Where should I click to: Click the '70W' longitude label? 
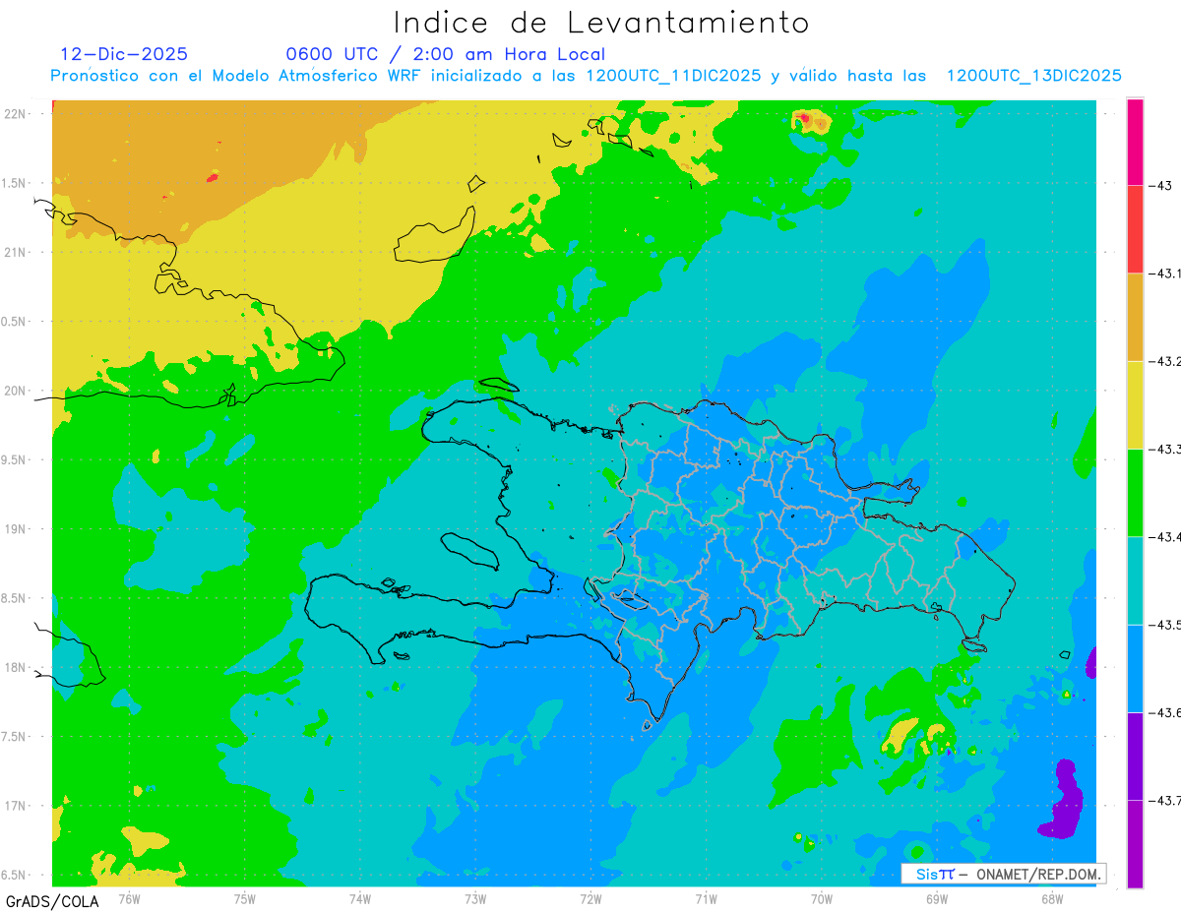(x=822, y=898)
